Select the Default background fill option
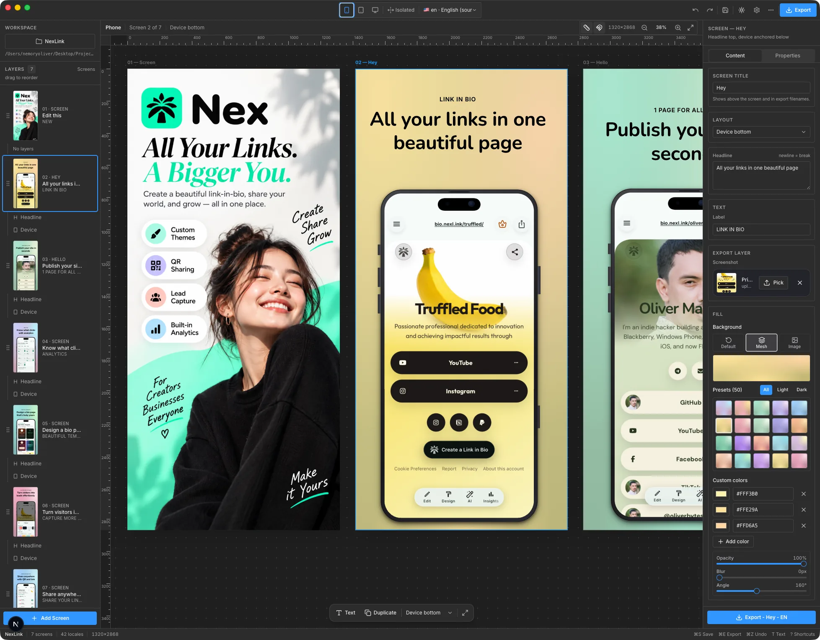 (728, 343)
